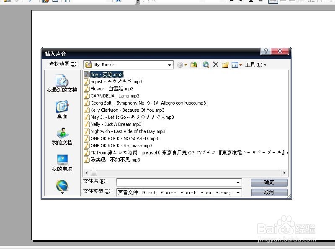This screenshot has width=335, height=251.
Task: Open 我的电脑 shortcut in sidebar
Action: pyautogui.click(x=62, y=163)
